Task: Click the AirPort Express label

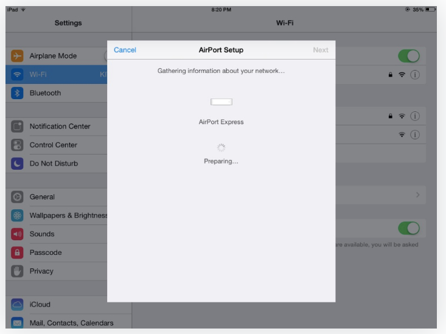Action: (x=221, y=122)
